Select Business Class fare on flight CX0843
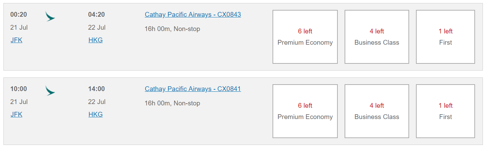 [377, 37]
